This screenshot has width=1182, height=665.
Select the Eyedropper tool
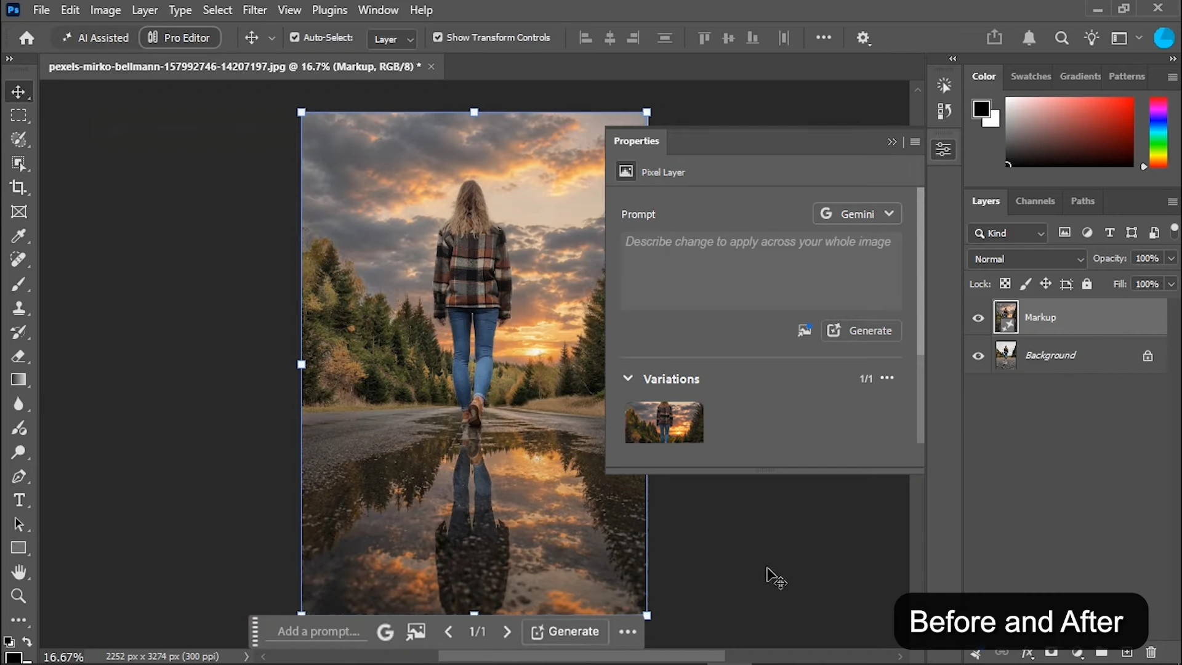18,236
